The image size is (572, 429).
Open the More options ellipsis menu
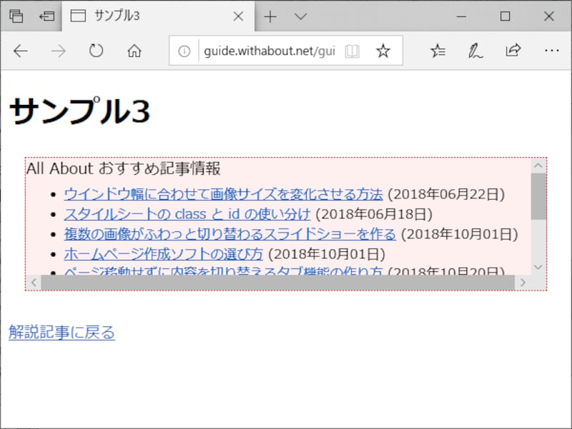[551, 51]
